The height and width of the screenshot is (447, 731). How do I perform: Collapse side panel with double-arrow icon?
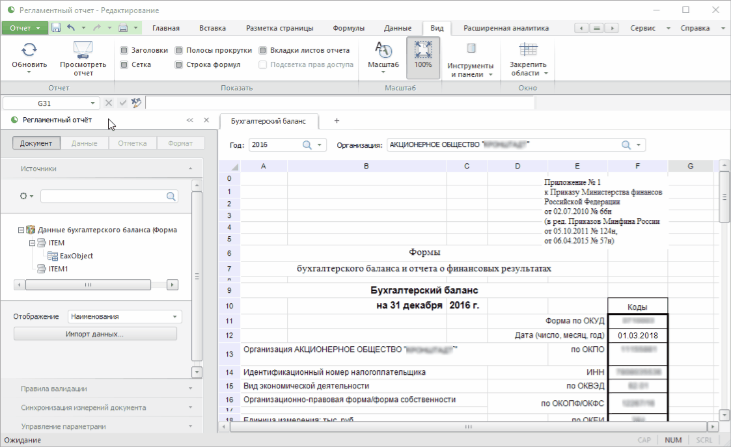[x=189, y=120]
